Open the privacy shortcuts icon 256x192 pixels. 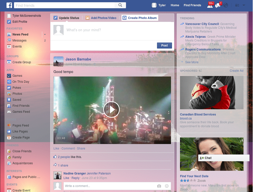coord(237,5)
